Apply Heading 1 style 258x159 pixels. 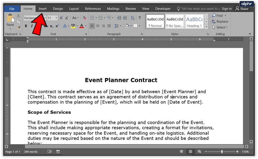coord(194,22)
